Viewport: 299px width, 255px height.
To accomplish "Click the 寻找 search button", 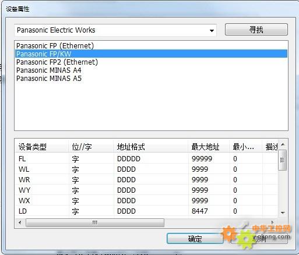I will (256, 30).
